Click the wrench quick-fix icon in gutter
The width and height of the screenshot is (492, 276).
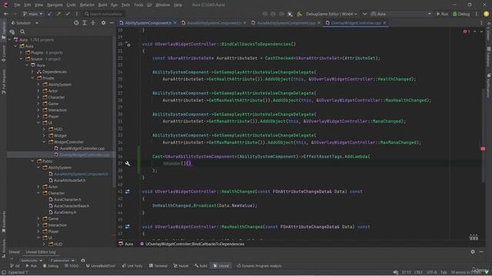click(128, 163)
